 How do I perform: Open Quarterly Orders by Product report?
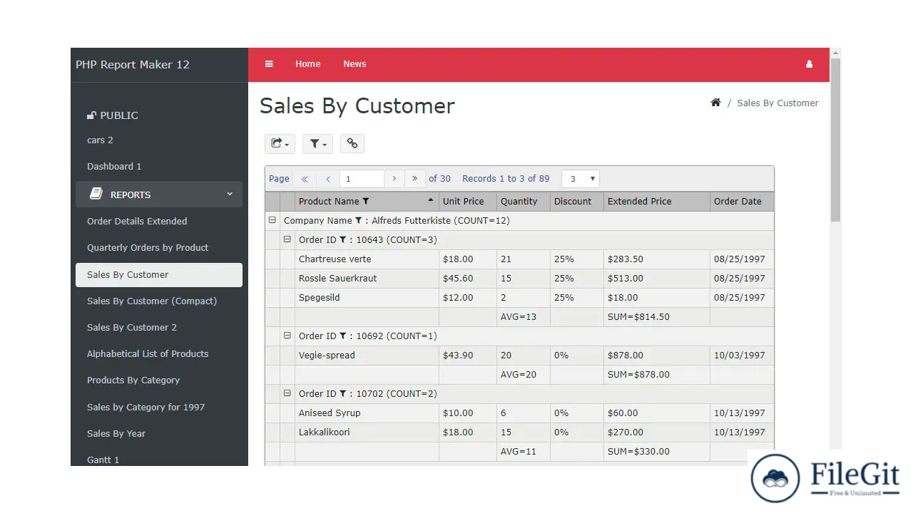[x=148, y=248]
